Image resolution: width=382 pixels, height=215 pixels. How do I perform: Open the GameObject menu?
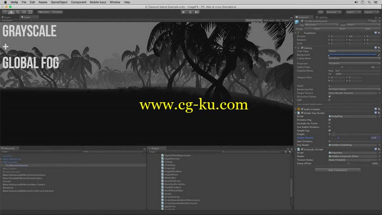59,2
